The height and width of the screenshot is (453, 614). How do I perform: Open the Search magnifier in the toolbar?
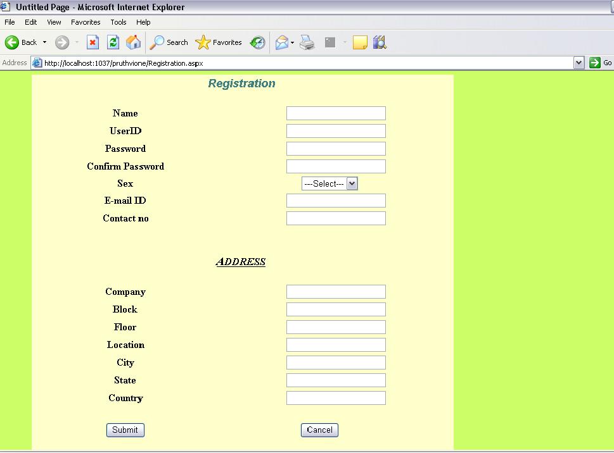[157, 42]
